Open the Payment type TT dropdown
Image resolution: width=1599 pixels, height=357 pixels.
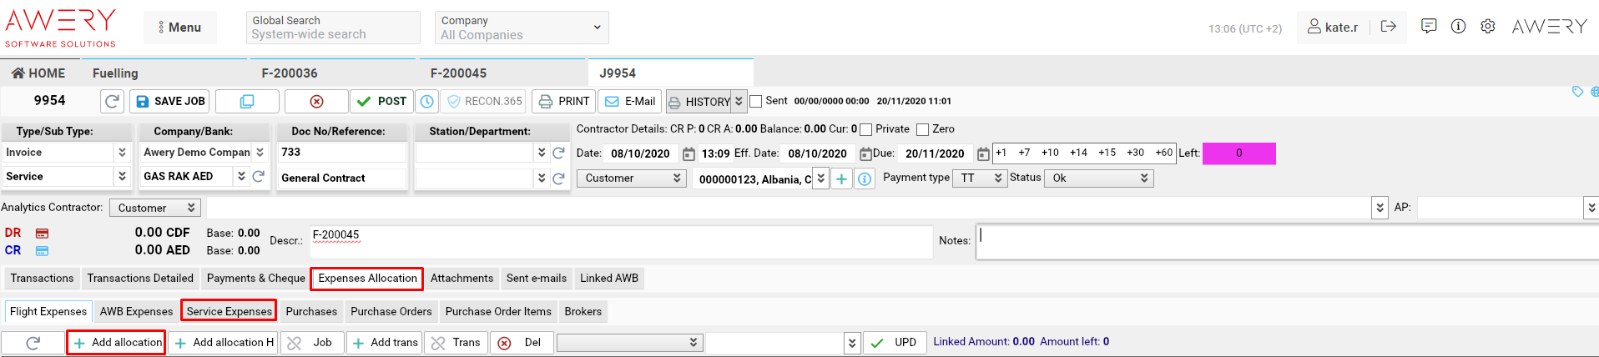coord(980,178)
